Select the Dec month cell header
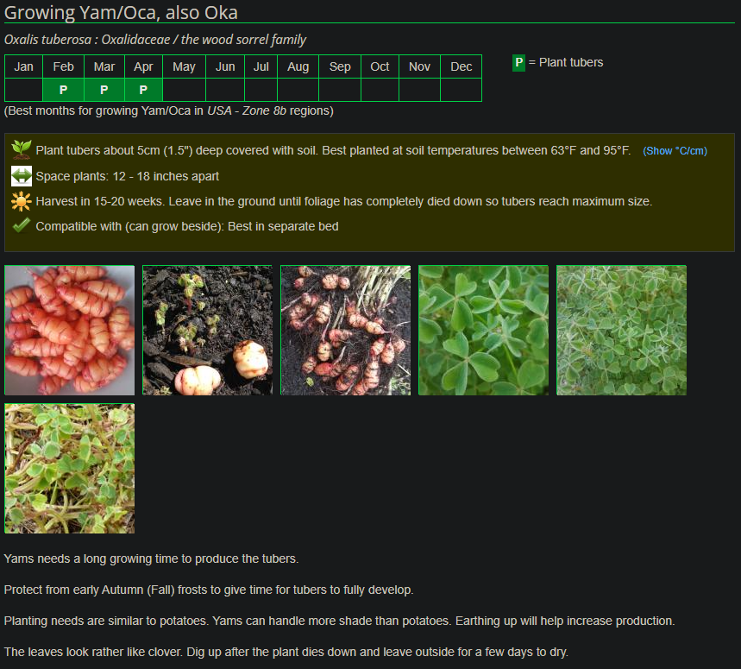741x669 pixels. [461, 66]
